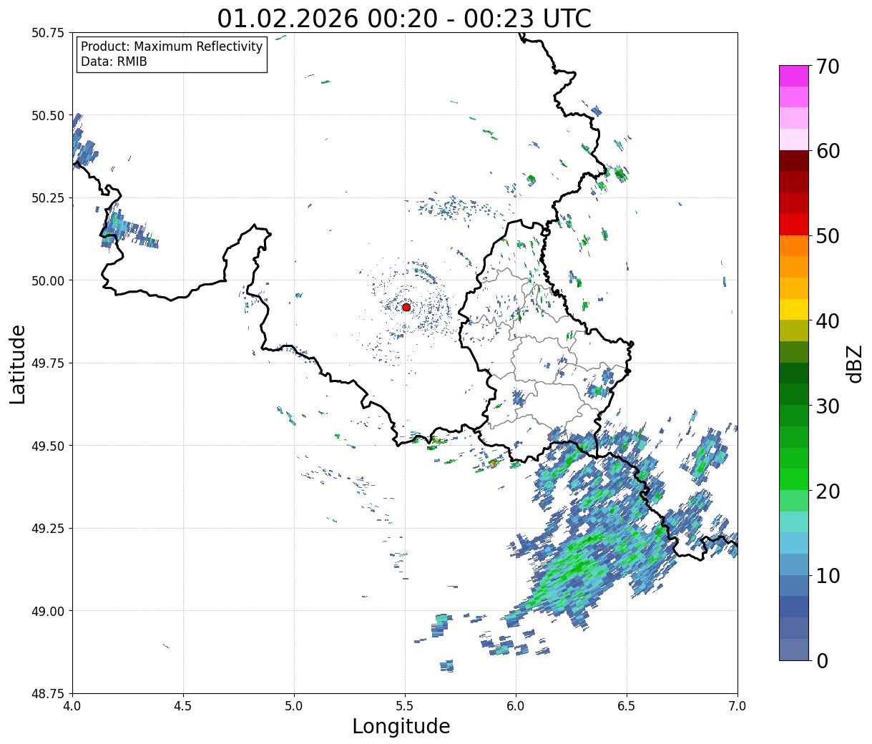Image resolution: width=872 pixels, height=744 pixels.
Task: Click the 70 tick label on colorbar
Action: click(x=828, y=67)
